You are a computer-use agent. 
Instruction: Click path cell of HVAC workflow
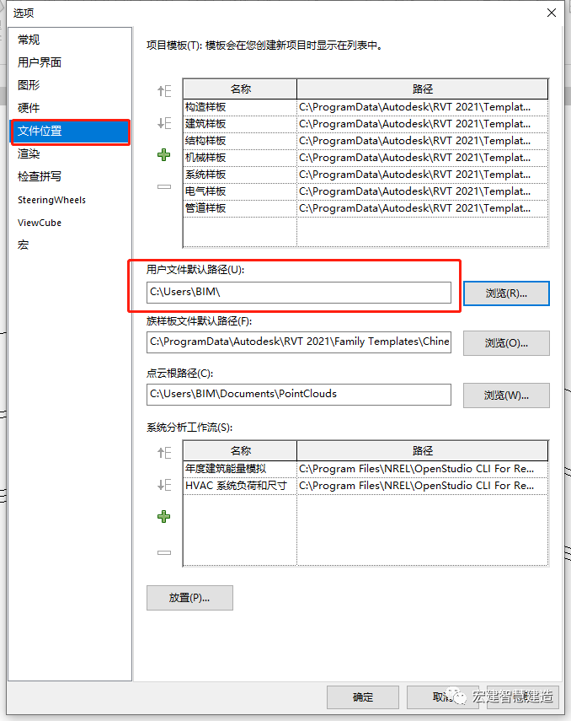point(423,486)
